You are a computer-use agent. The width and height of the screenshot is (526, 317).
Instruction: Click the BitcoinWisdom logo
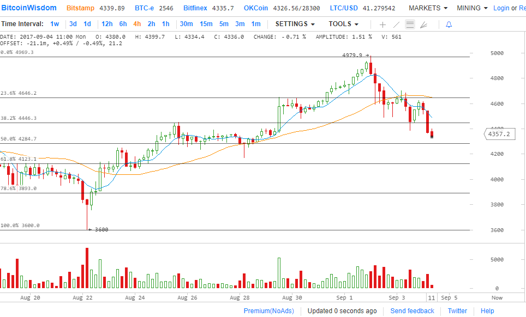click(x=29, y=8)
